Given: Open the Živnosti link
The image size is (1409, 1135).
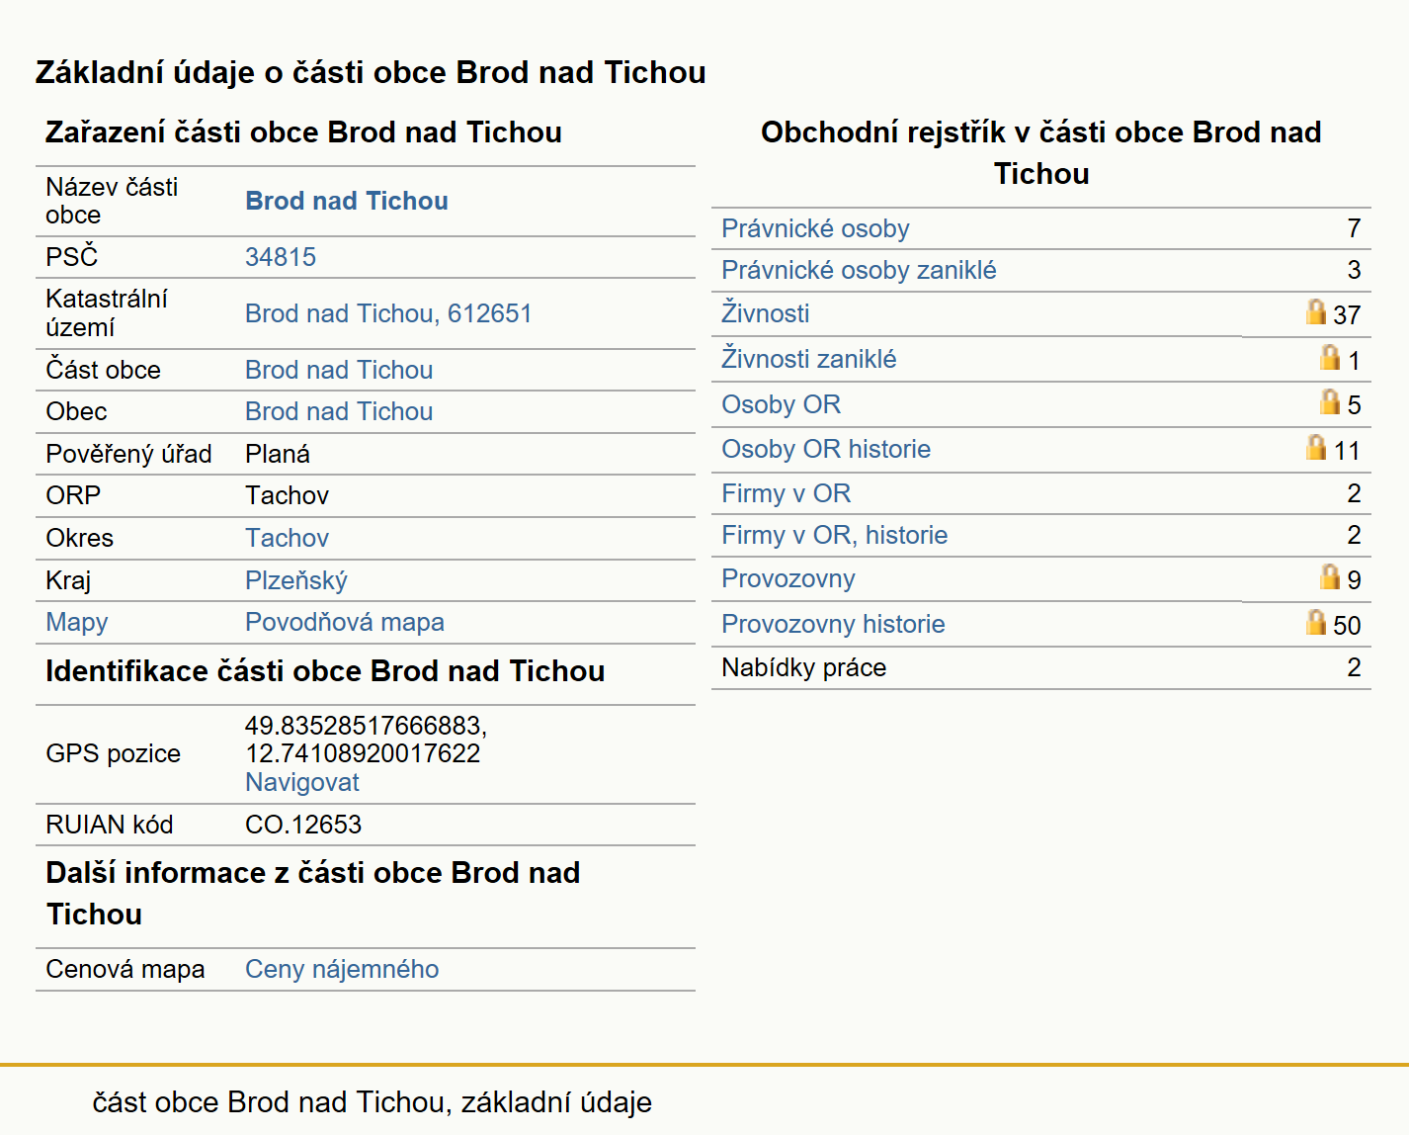Looking at the screenshot, I should (x=765, y=312).
